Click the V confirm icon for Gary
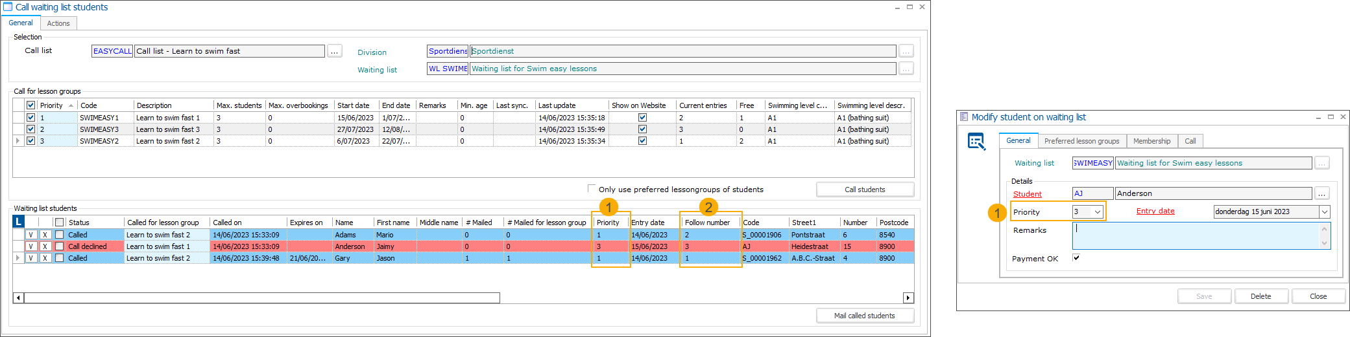The height and width of the screenshot is (337, 1350). (30, 258)
